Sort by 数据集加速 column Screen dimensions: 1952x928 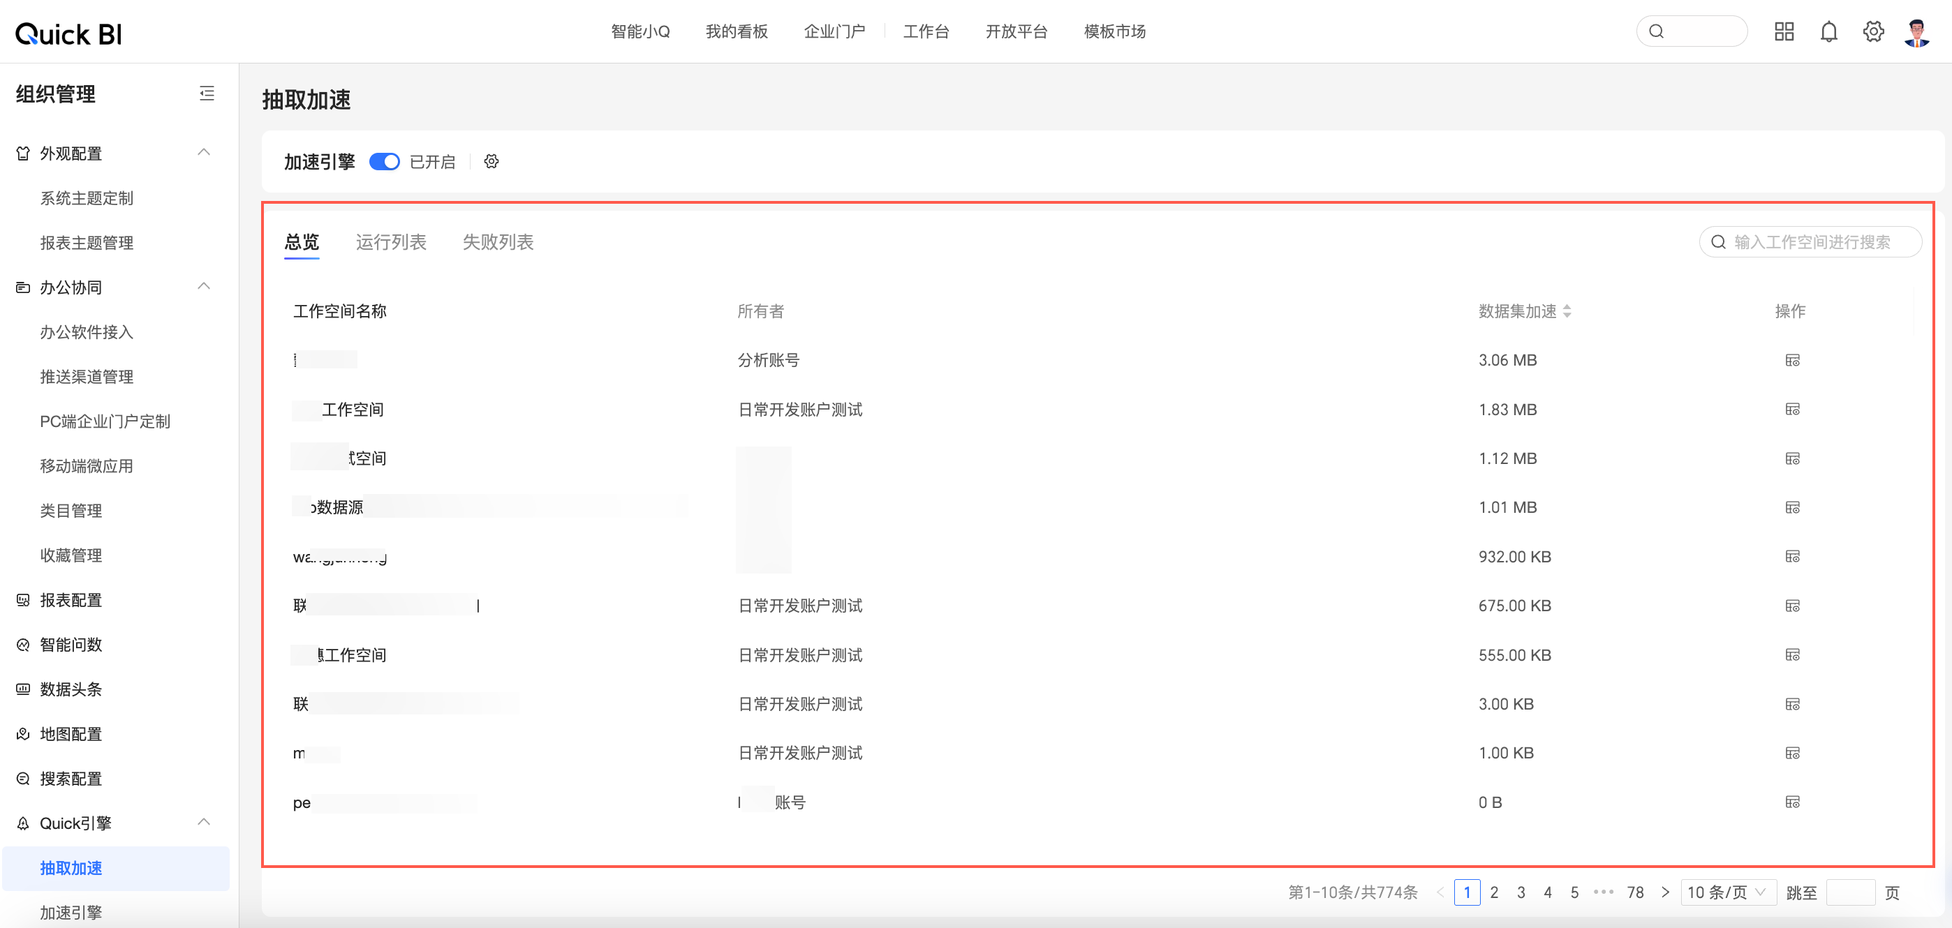click(x=1567, y=311)
